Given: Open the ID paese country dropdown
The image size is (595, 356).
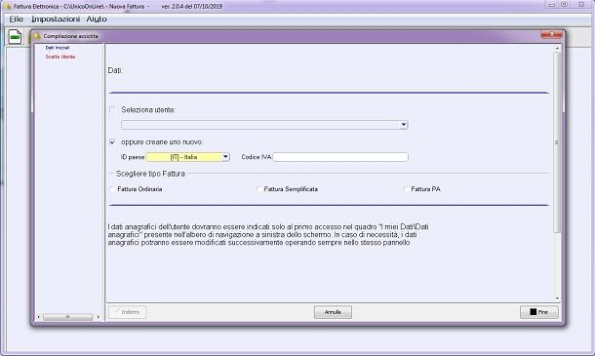Looking at the screenshot, I should (225, 157).
